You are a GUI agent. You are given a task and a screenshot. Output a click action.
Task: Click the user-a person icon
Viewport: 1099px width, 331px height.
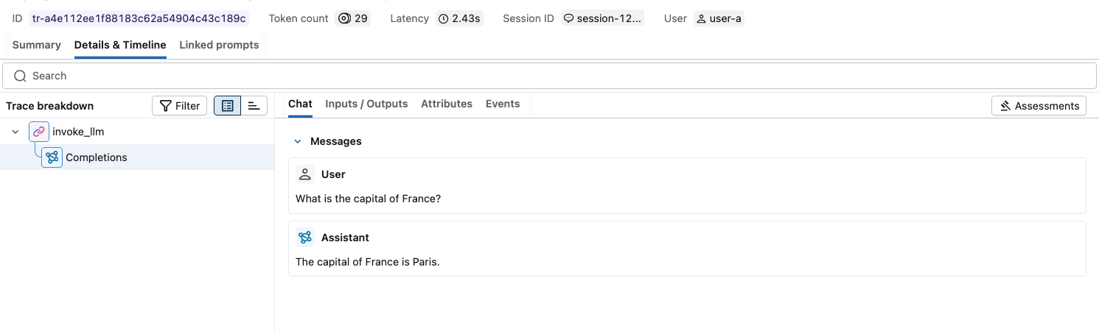tap(701, 18)
